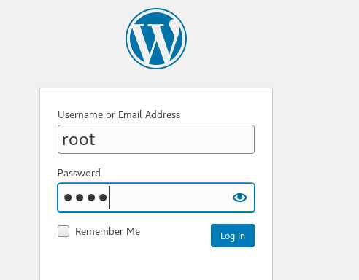This screenshot has height=280, width=359.
Task: Click the empty form area below Log In
Action: pos(156,264)
